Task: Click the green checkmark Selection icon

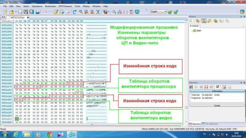Action: (218, 87)
